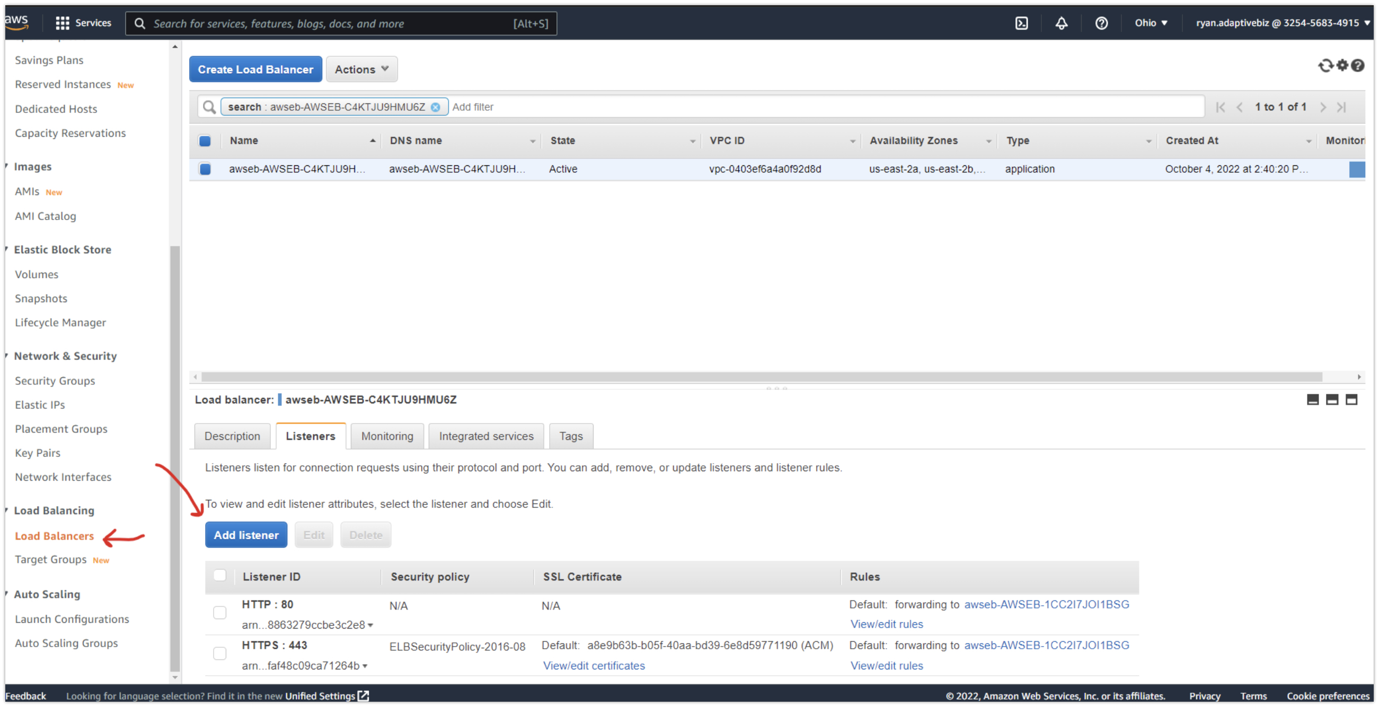
Task: Open Load Balancers in the sidebar
Action: pyautogui.click(x=54, y=536)
